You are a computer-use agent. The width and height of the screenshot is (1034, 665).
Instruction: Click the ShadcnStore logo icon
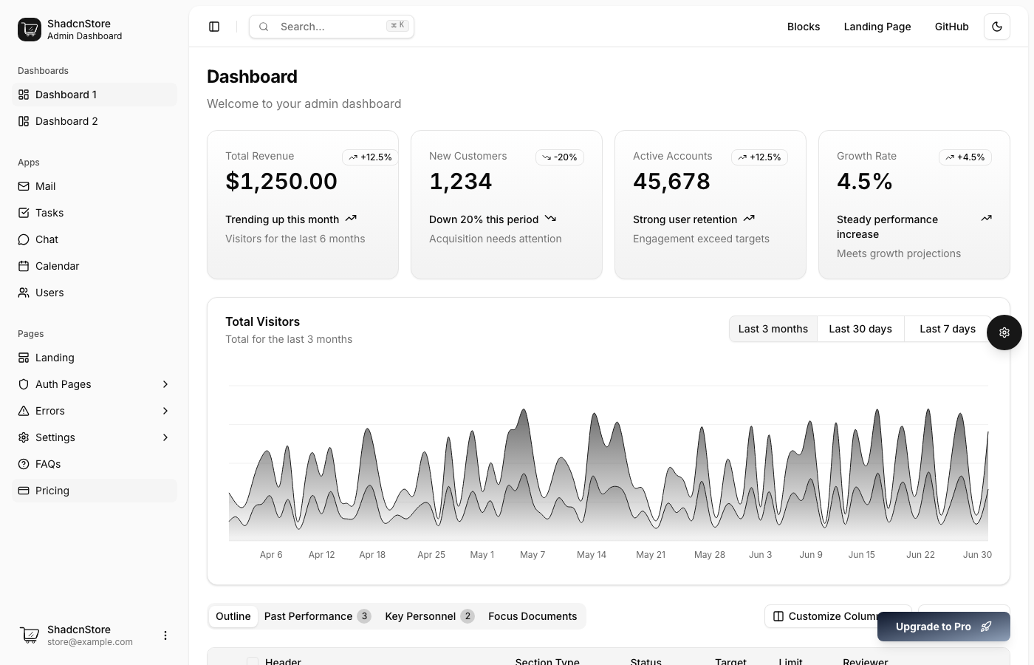30,30
